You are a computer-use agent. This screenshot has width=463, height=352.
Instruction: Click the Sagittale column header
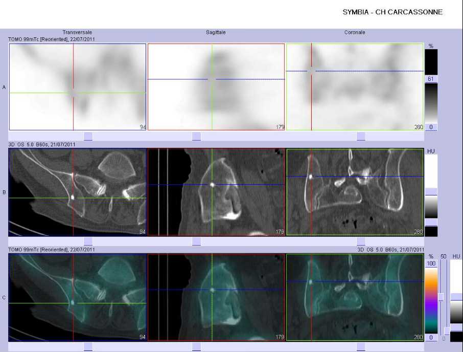(x=216, y=32)
